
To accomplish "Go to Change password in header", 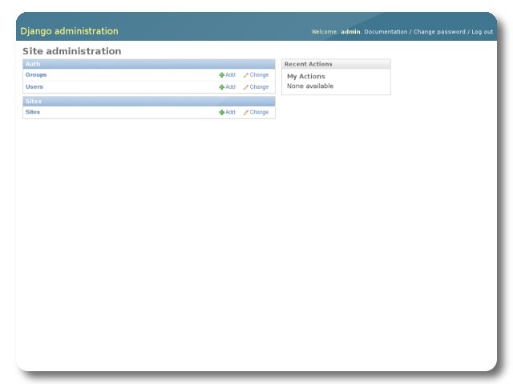I will tap(439, 32).
